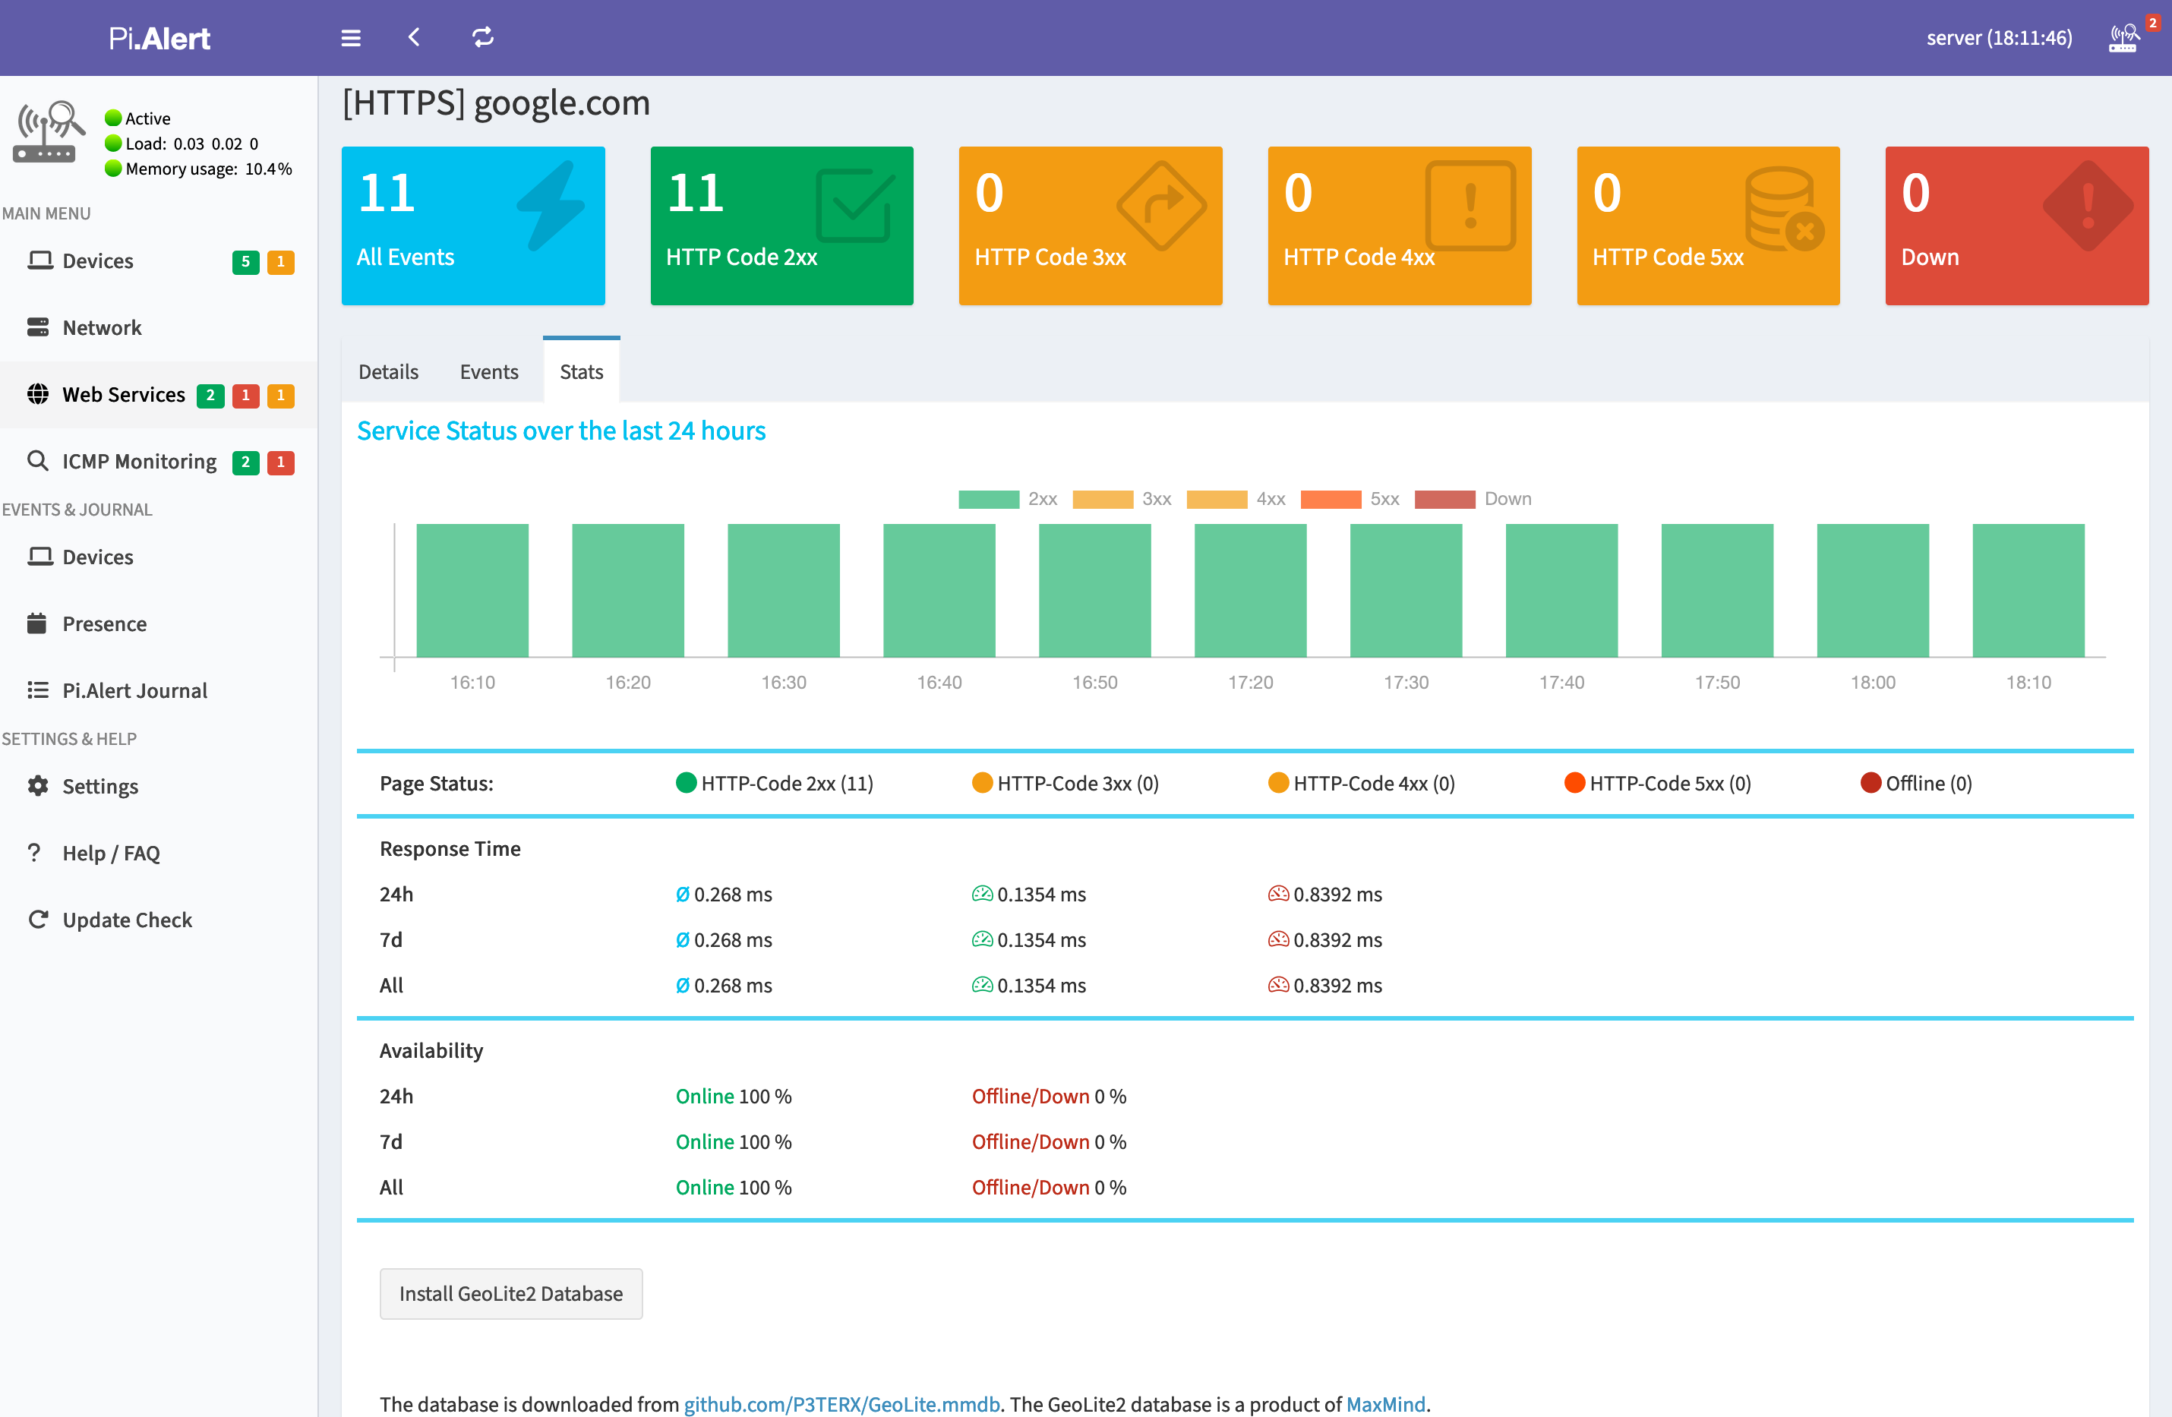Image resolution: width=2172 pixels, height=1417 pixels.
Task: Click the 3xx orange legend swatch
Action: (x=1103, y=499)
